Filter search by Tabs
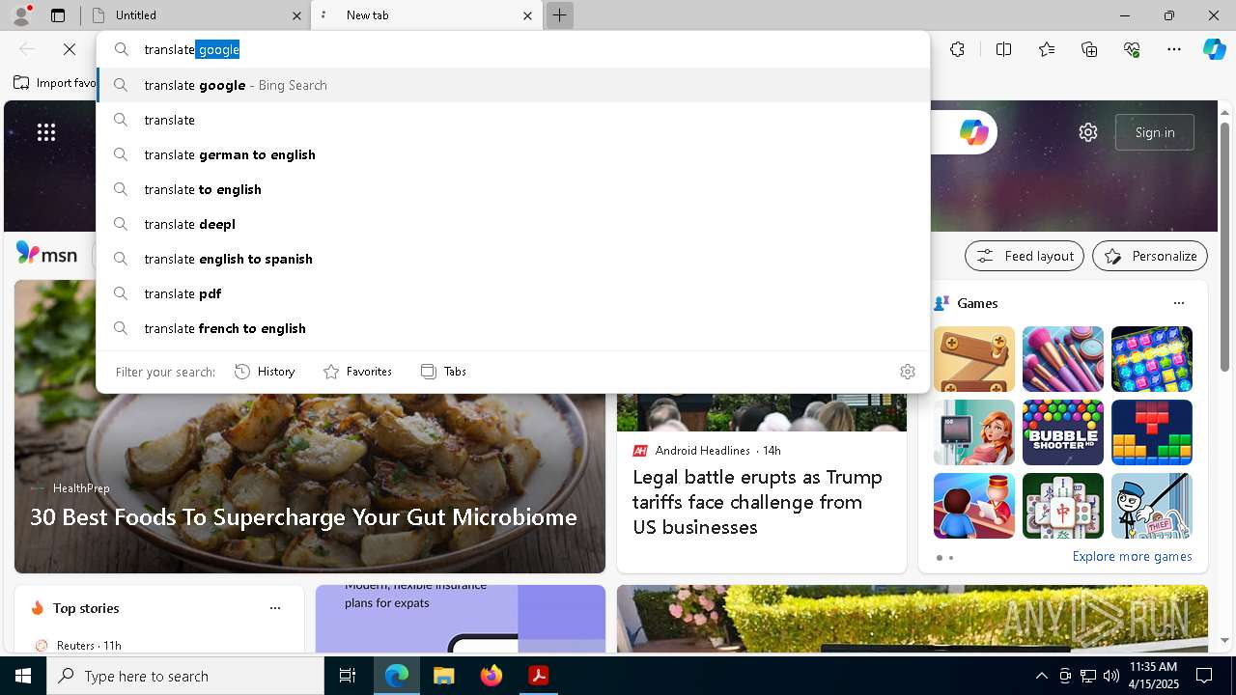1236x695 pixels. 443,372
